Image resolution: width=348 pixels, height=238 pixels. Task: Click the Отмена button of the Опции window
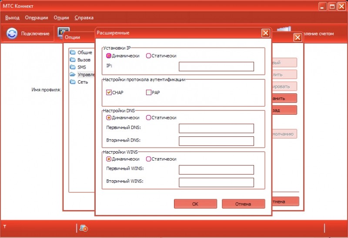[x=285, y=202]
